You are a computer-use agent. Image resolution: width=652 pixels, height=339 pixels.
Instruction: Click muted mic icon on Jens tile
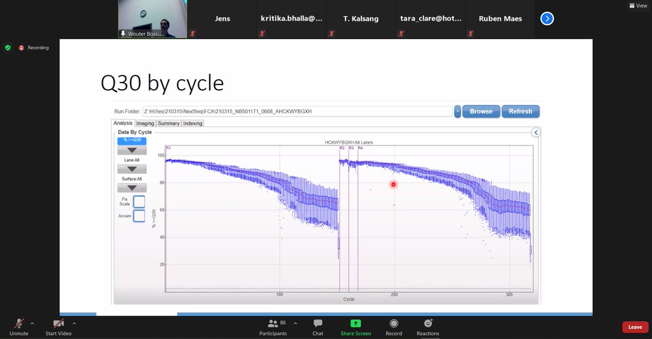193,34
